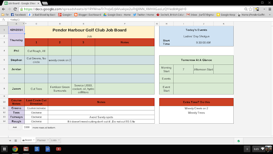Select the weedy creek on 2 cell

point(60,60)
